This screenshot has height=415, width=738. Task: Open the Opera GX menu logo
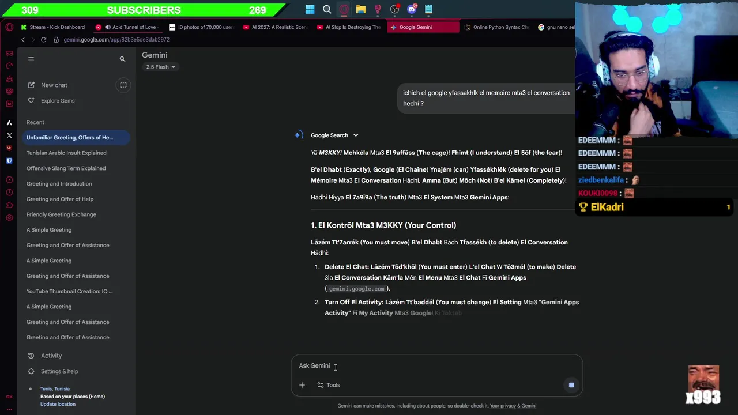coord(9,27)
